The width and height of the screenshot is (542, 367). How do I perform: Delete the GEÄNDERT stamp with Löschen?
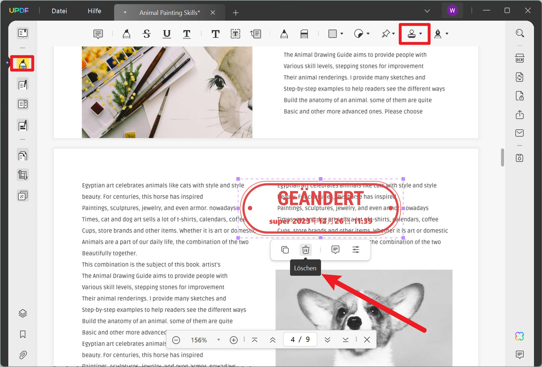[305, 250]
